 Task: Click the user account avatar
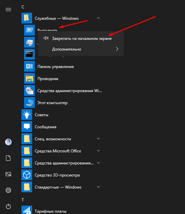click(x=8, y=142)
